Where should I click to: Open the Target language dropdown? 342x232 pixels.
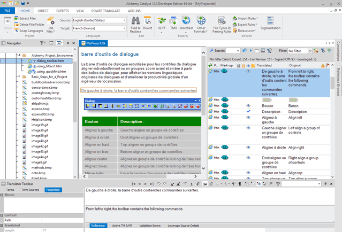pyautogui.click(x=124, y=28)
